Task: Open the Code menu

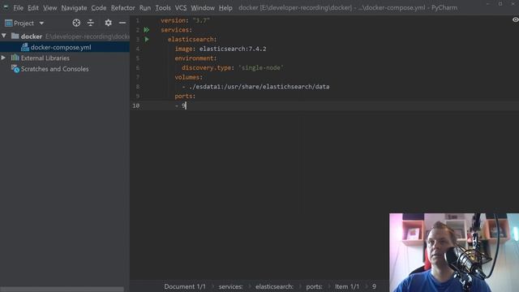Action: click(x=99, y=7)
